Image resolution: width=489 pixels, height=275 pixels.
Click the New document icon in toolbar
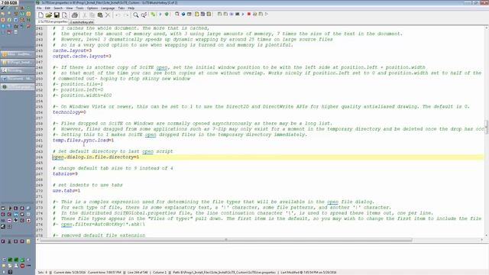(40, 15)
